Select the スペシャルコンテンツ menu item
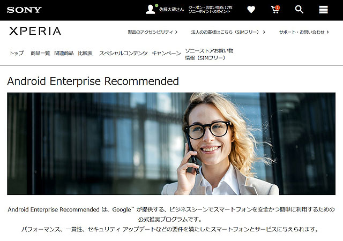The image size is (343, 241). [x=123, y=53]
